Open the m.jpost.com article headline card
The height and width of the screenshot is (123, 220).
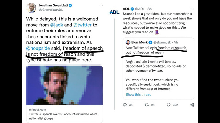pos(65,114)
